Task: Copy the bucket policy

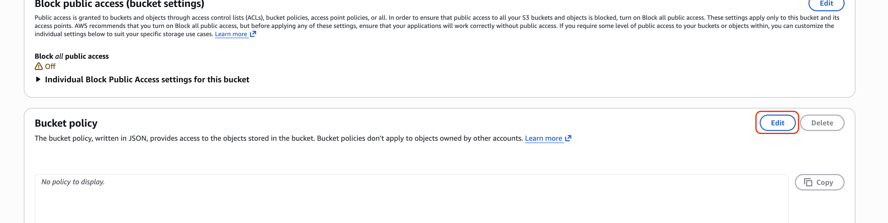Action: (x=819, y=183)
